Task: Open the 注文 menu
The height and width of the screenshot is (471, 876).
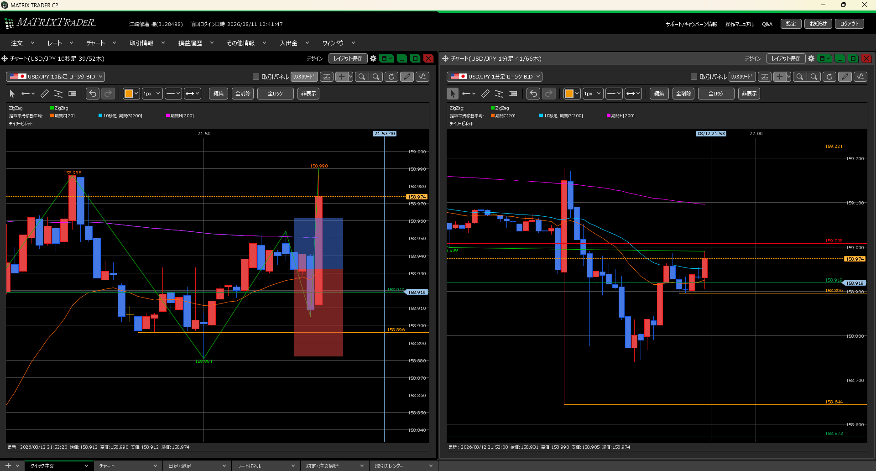Action: (x=22, y=43)
